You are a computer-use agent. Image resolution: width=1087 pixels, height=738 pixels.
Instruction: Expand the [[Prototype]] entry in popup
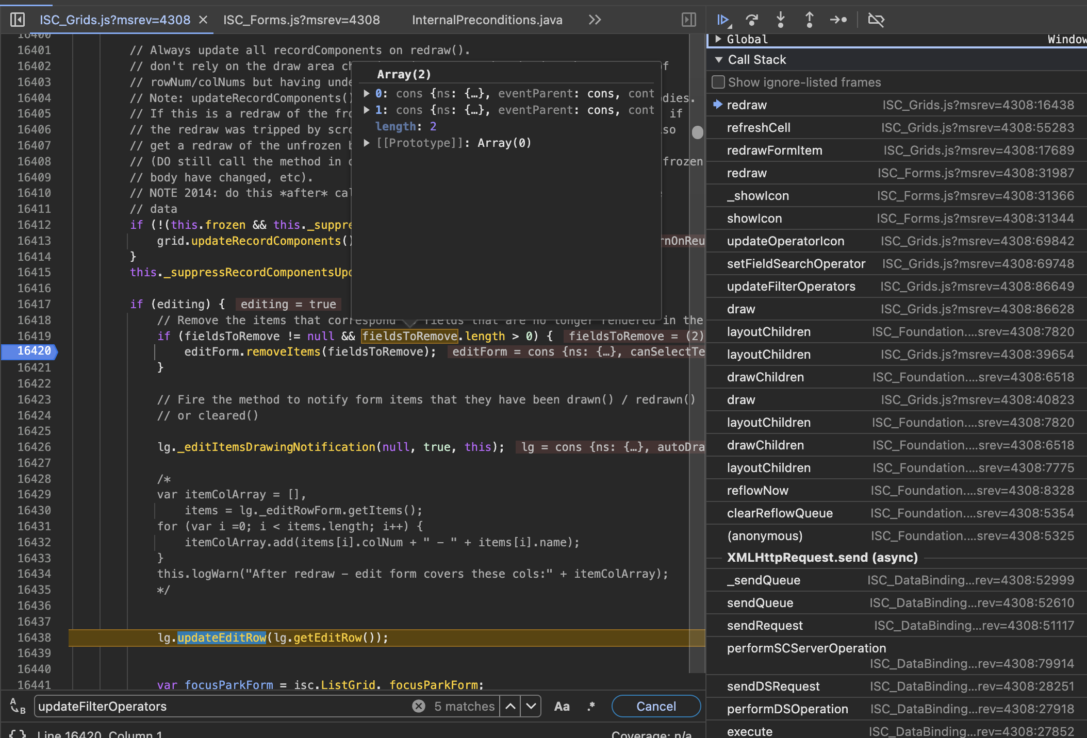(x=366, y=143)
